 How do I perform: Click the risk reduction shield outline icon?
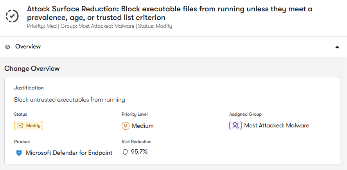click(x=125, y=152)
